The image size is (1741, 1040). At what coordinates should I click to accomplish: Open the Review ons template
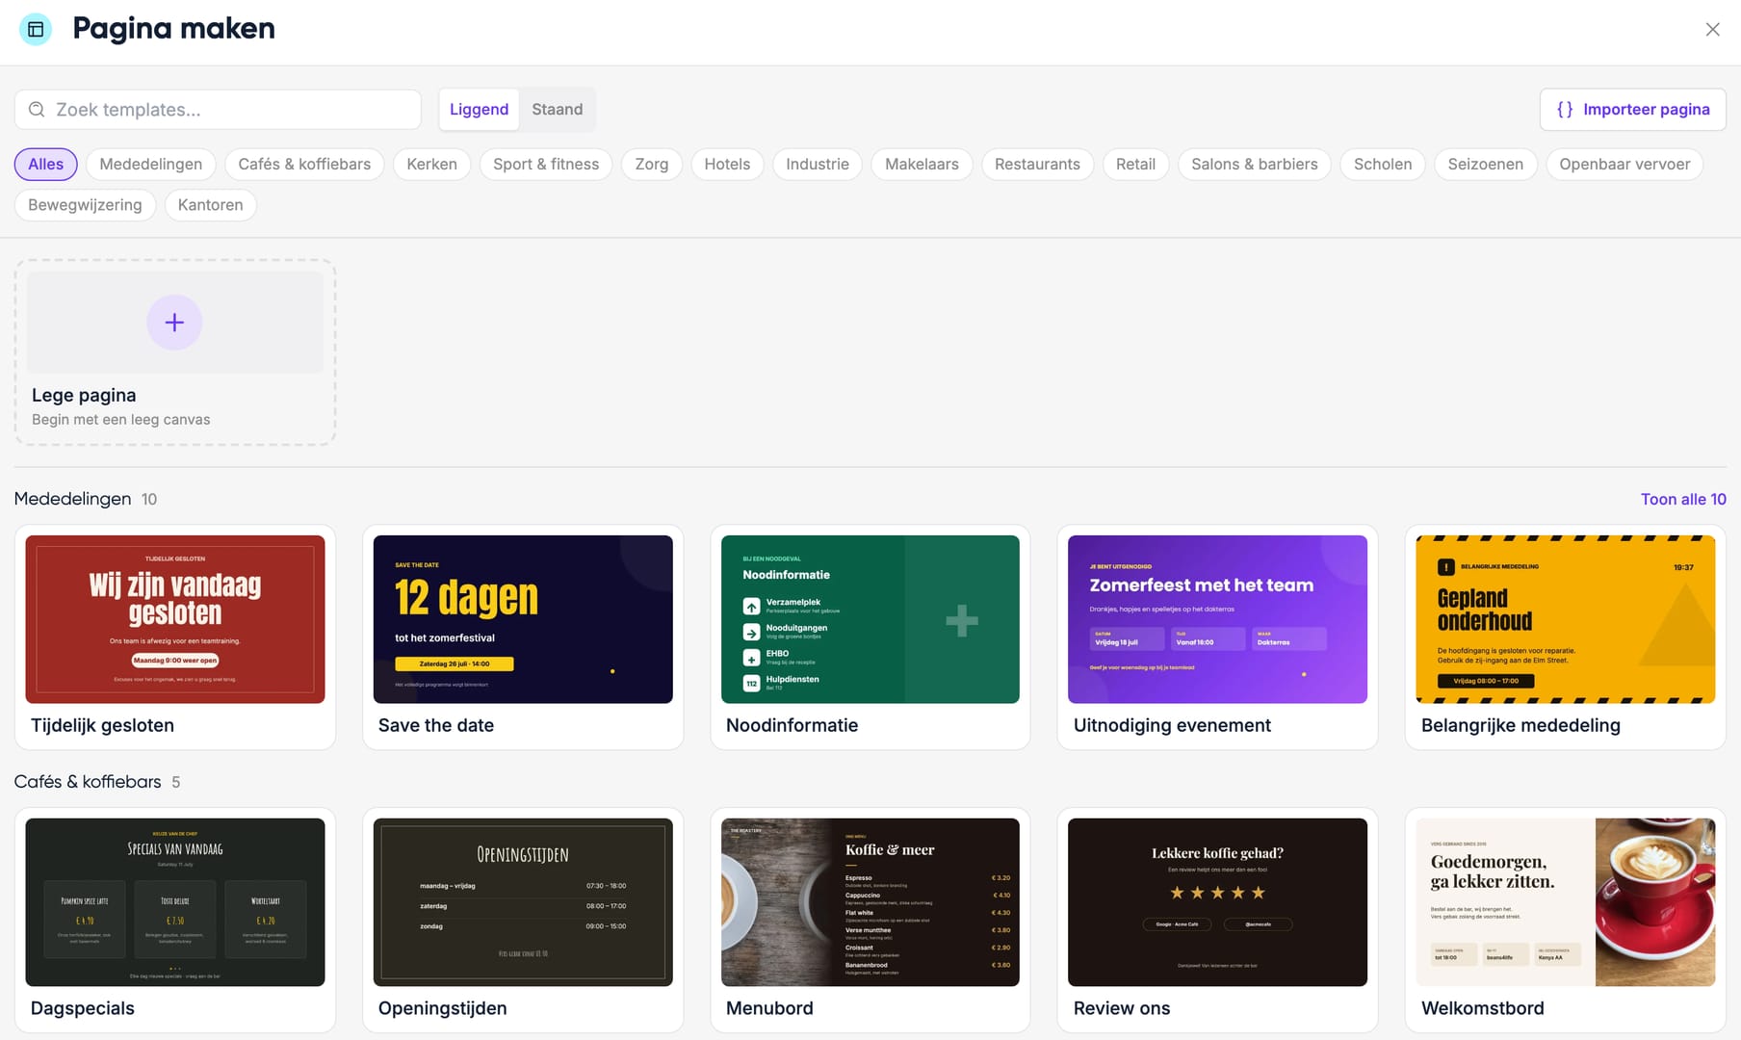1217,921
